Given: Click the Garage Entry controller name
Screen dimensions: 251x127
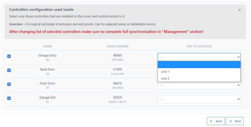Looking at the screenshot, I should pos(47,55).
